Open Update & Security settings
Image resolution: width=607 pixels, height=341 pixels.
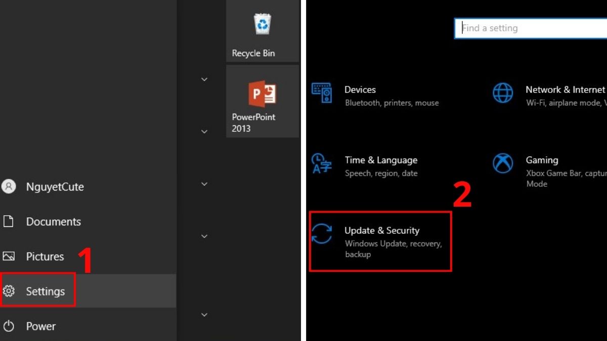(x=381, y=230)
